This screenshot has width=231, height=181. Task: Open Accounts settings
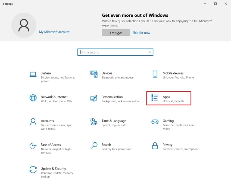47,121
